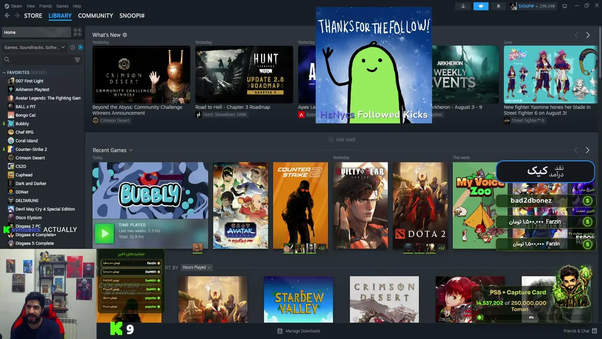
Task: Expand the Recent Games shelf dropdown
Action: [x=131, y=150]
